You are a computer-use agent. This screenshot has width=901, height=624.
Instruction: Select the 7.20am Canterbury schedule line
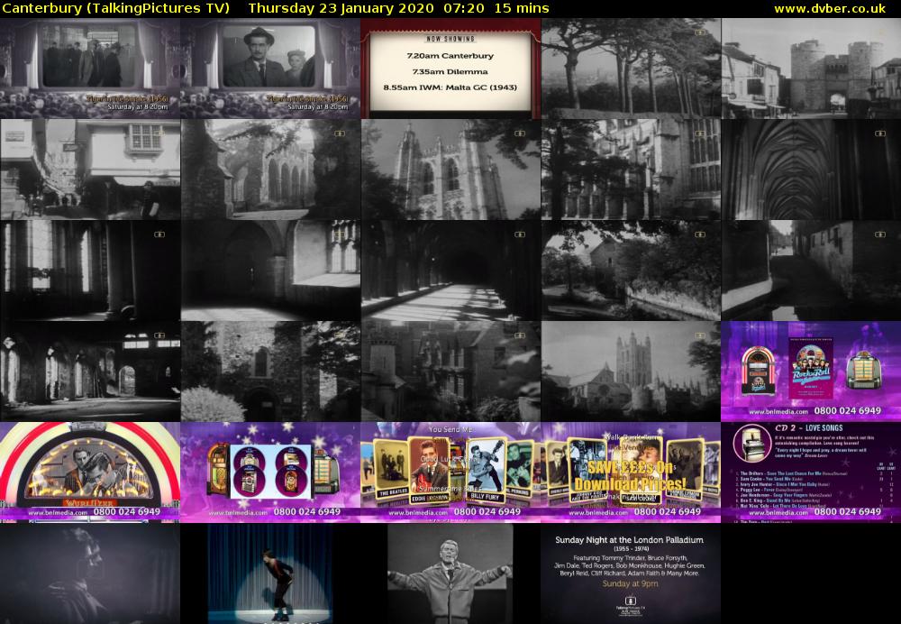[x=450, y=56]
